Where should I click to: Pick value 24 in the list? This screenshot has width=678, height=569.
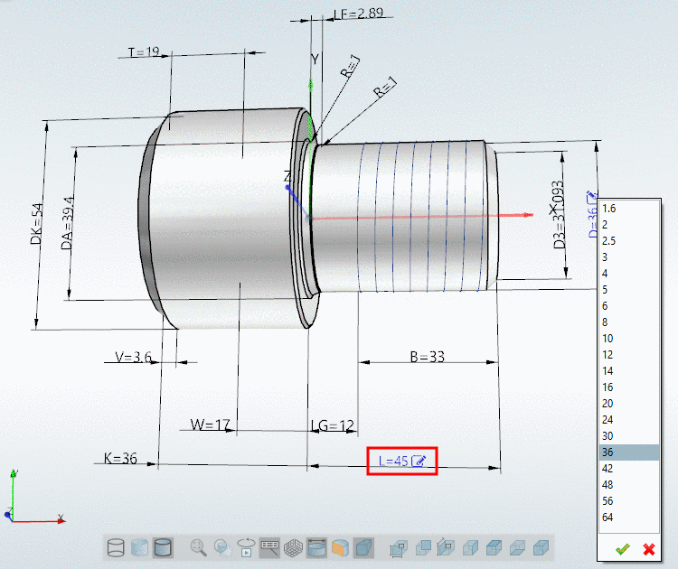(x=629, y=420)
